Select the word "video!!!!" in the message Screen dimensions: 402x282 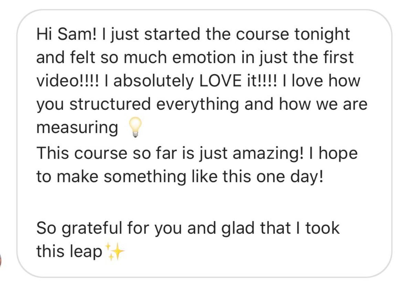click(x=67, y=81)
